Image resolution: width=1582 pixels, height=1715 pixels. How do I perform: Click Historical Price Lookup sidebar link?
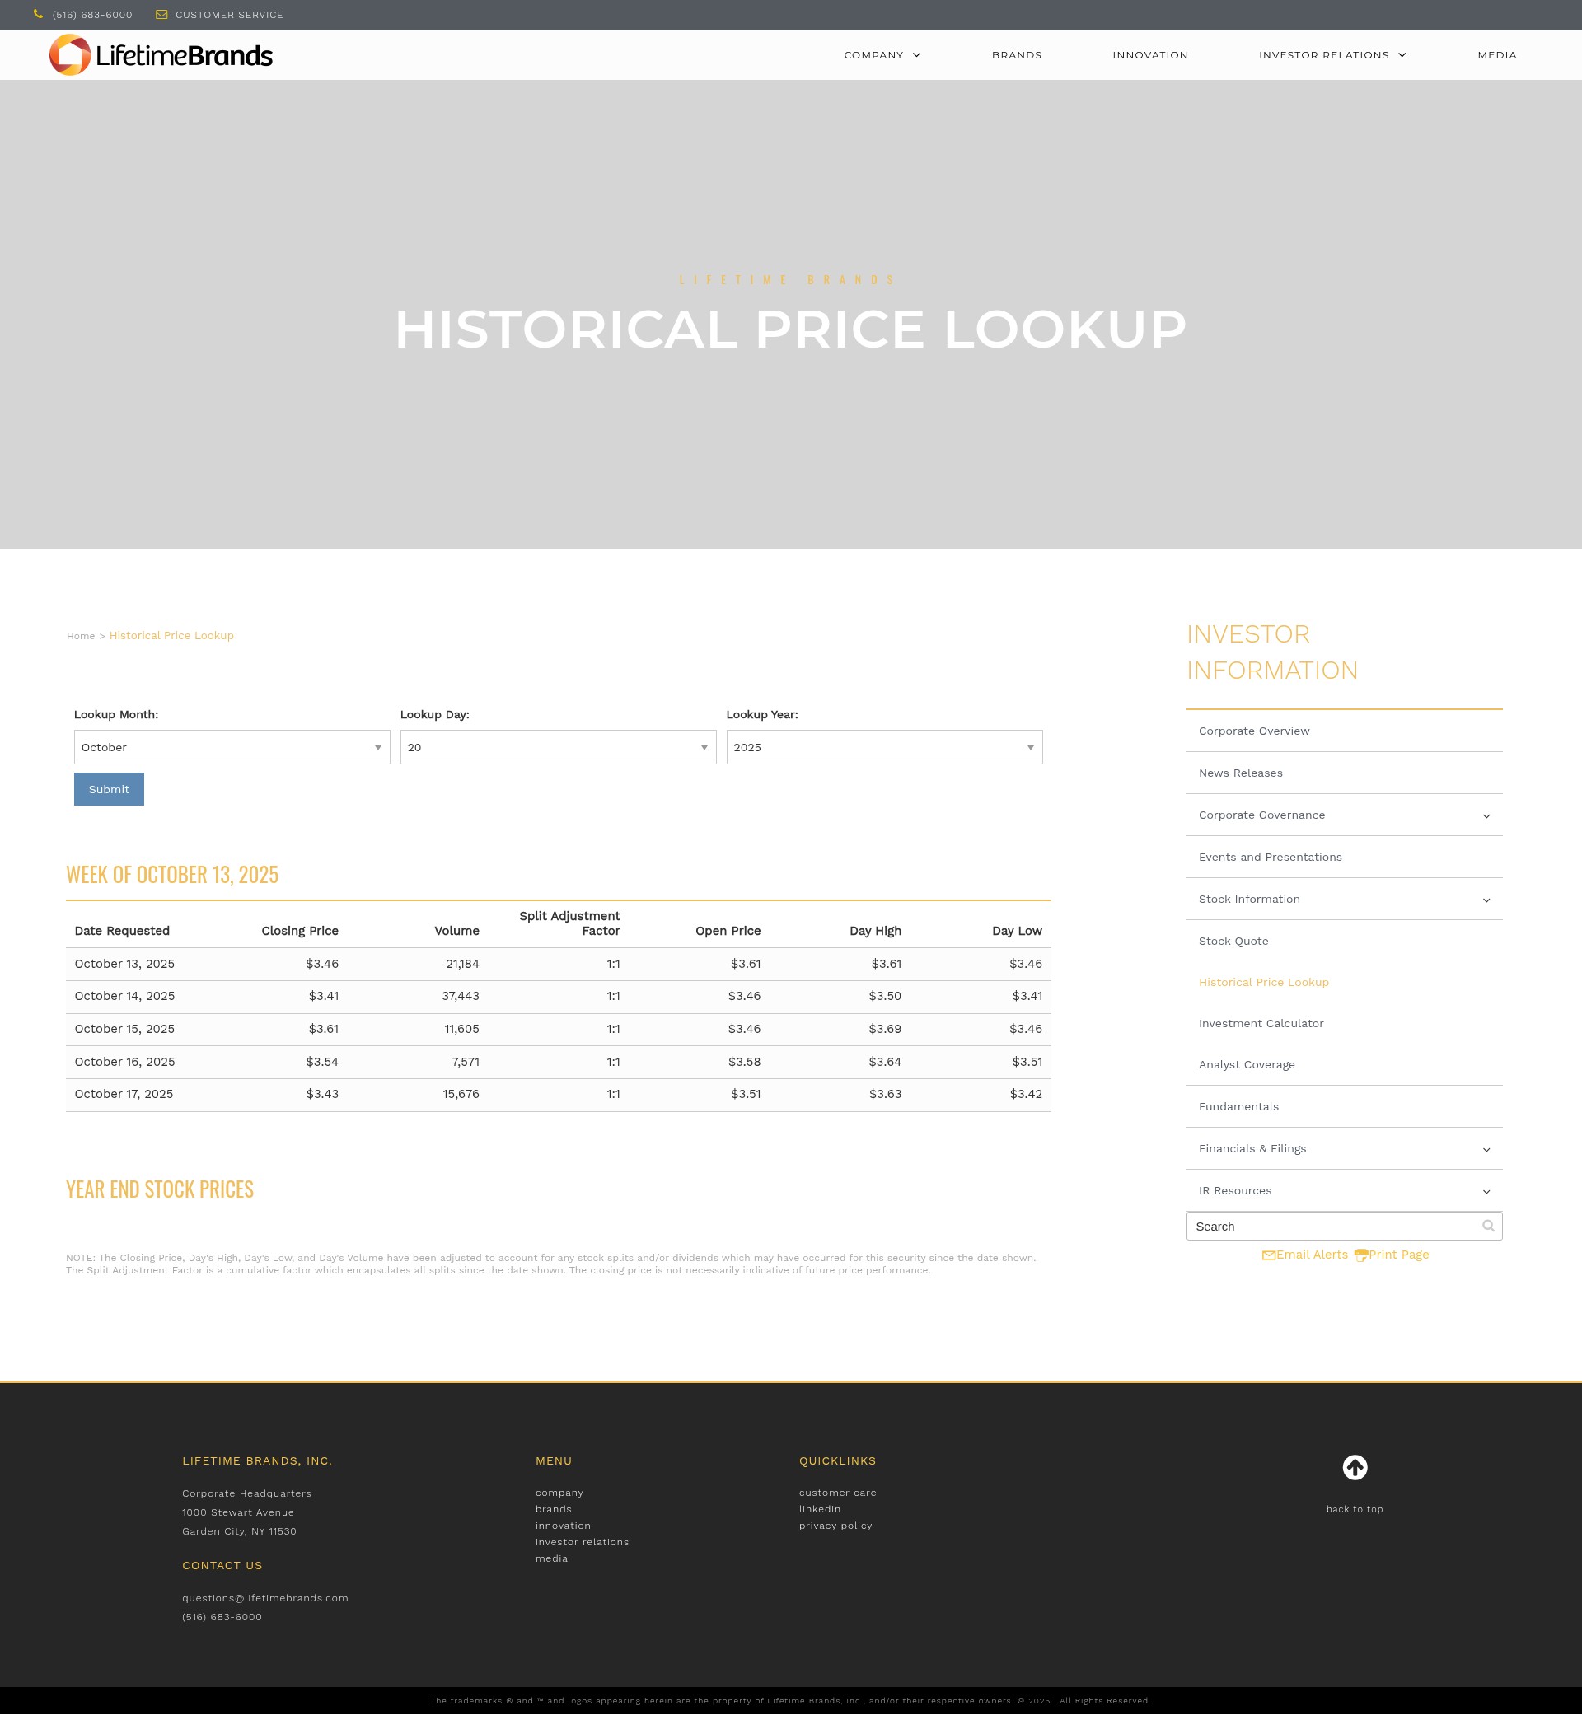coord(1262,983)
